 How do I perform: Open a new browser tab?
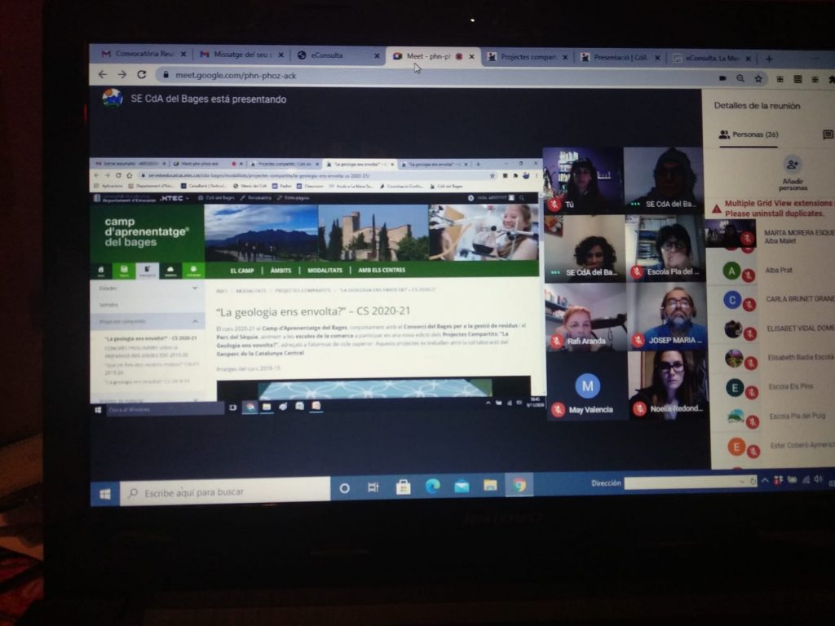pos(768,59)
